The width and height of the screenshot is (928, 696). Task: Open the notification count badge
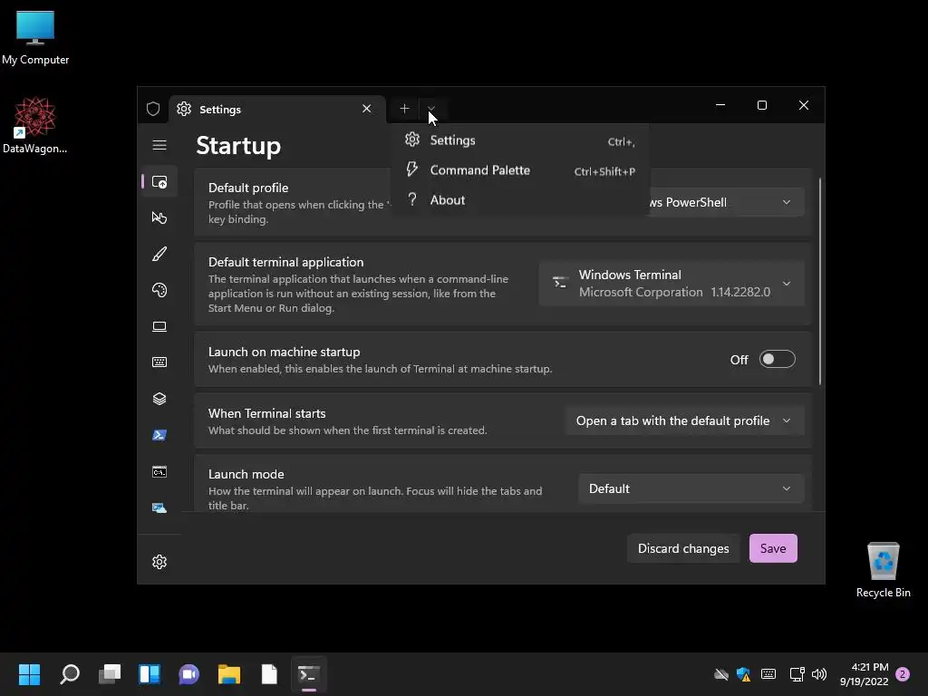[x=904, y=674]
